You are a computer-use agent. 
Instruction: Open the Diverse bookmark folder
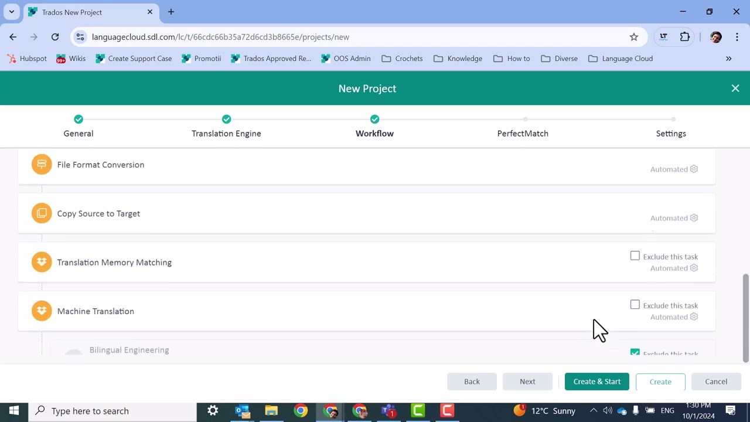pyautogui.click(x=560, y=59)
